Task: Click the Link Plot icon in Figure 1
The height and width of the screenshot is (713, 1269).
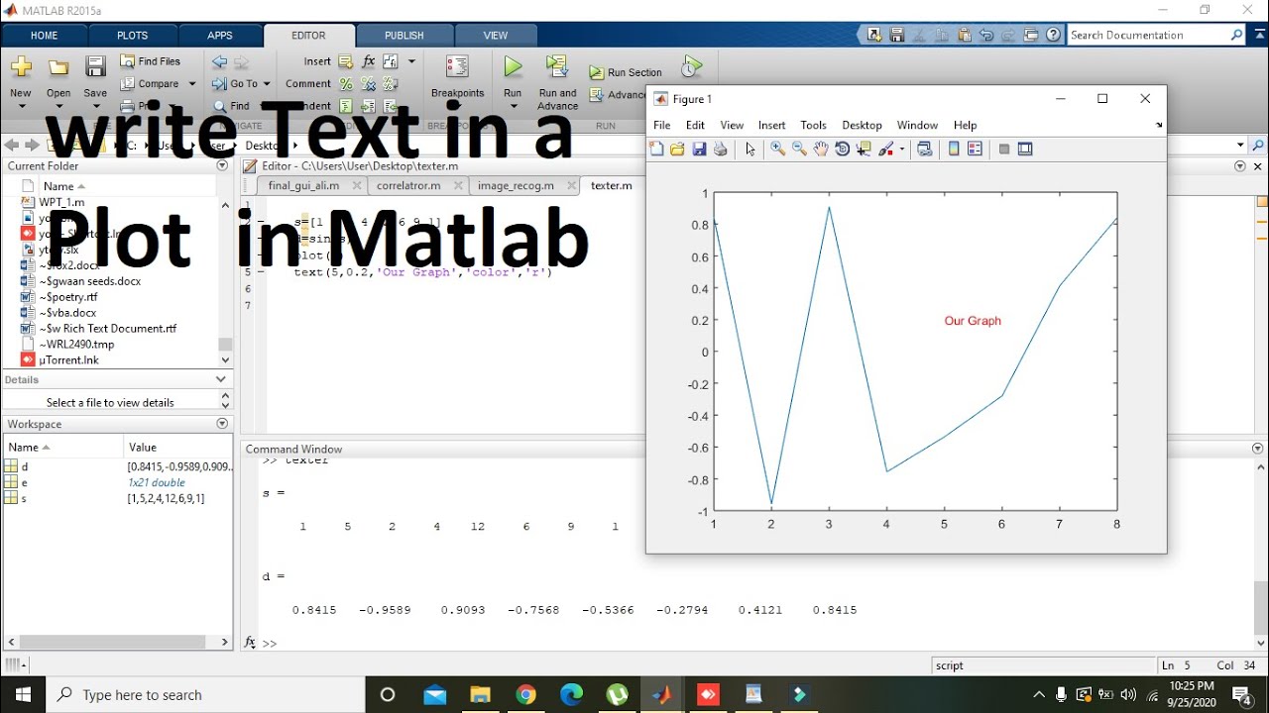Action: click(925, 149)
